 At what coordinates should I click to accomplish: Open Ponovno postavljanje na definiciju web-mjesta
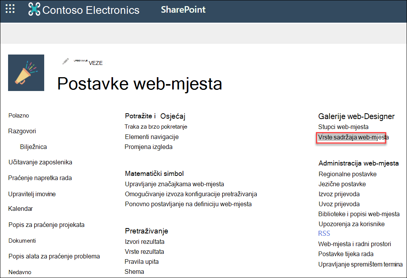(x=188, y=204)
